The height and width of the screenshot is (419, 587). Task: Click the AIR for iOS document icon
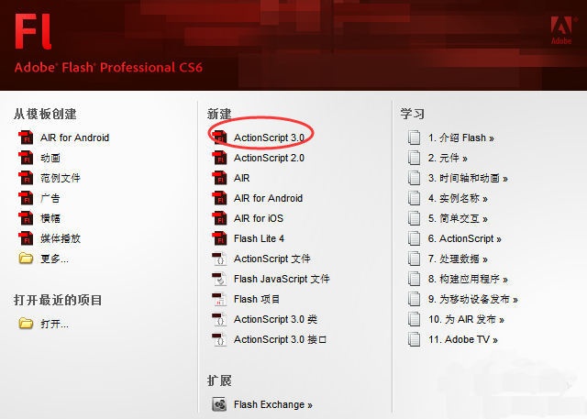219,218
